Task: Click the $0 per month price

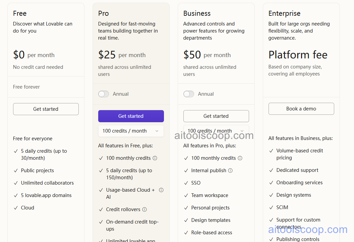Action: click(34, 55)
